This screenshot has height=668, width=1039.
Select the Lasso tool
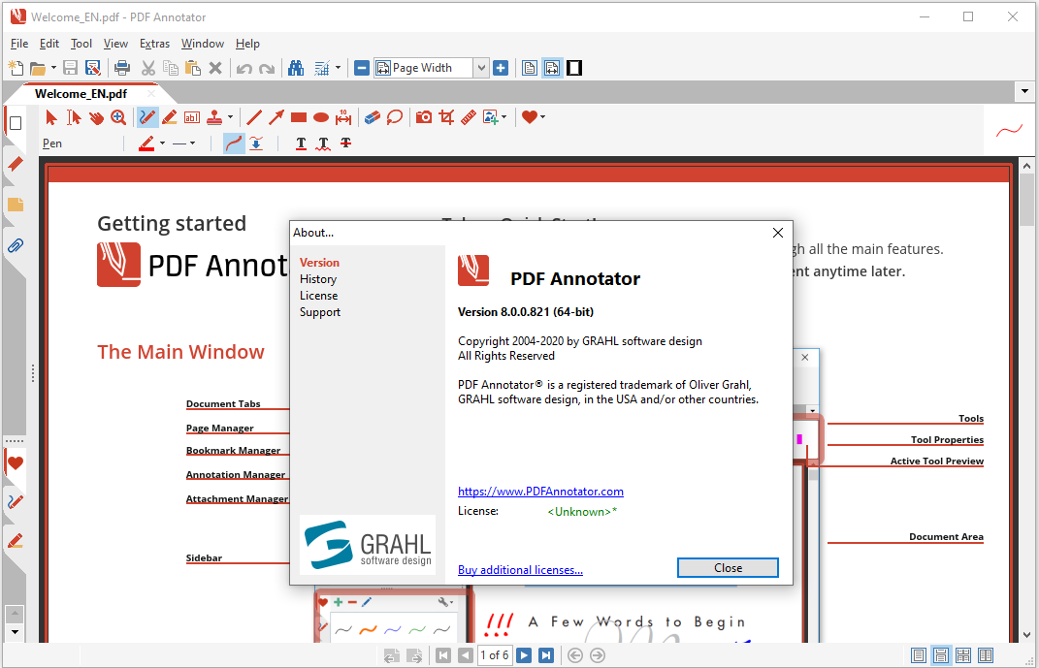(x=395, y=118)
